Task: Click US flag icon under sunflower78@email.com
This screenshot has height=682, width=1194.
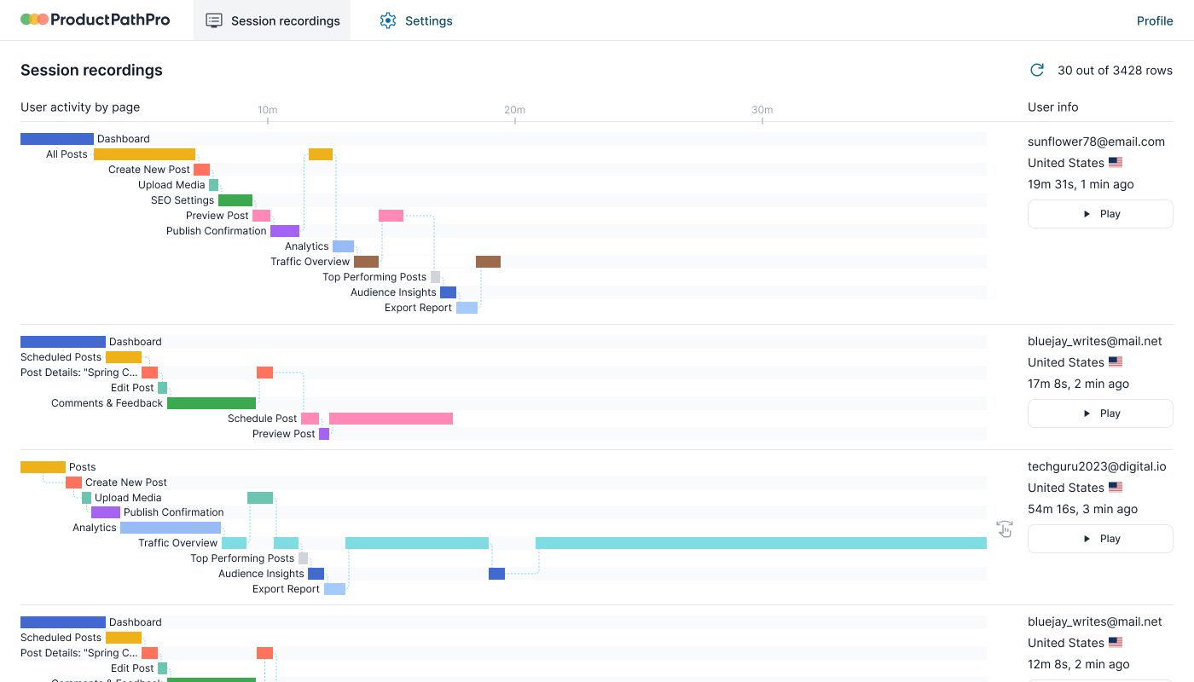Action: click(x=1116, y=163)
